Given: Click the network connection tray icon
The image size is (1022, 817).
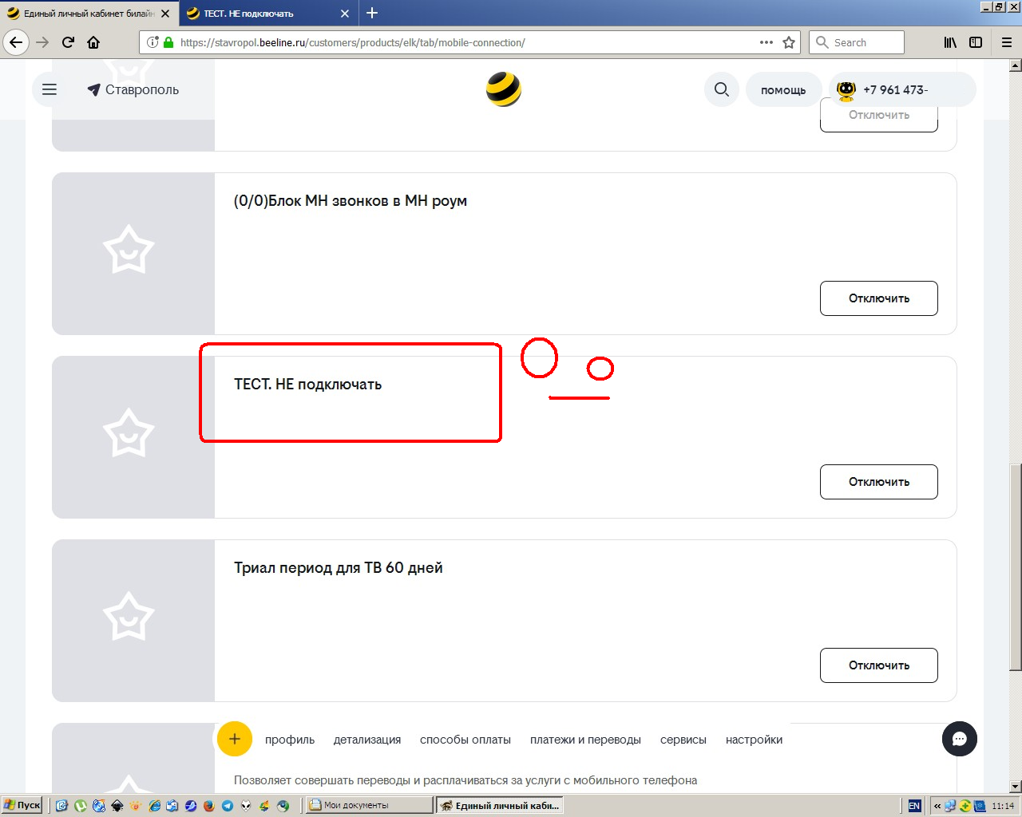Looking at the screenshot, I should pos(950,806).
